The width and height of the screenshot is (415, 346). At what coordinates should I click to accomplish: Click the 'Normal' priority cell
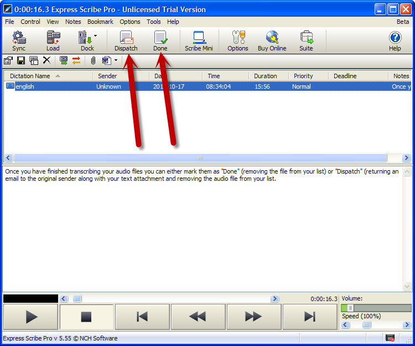pos(302,86)
